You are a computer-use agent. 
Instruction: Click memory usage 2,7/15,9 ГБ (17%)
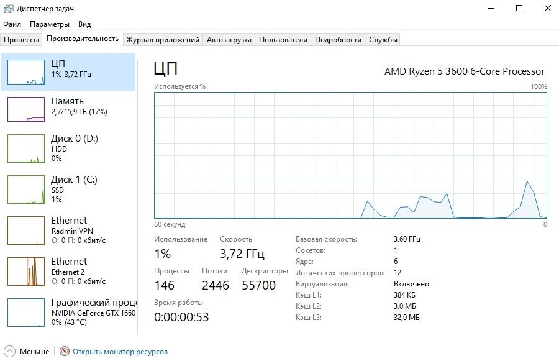pos(79,112)
